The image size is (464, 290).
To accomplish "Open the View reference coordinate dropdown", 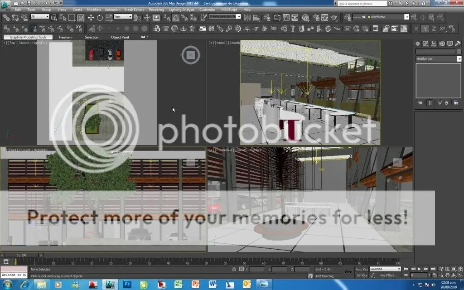I will pyautogui.click(x=123, y=17).
